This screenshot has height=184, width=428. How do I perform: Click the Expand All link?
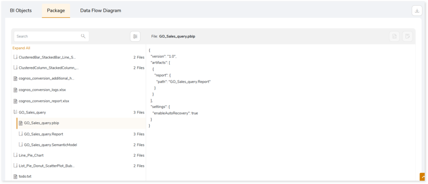[x=21, y=48]
